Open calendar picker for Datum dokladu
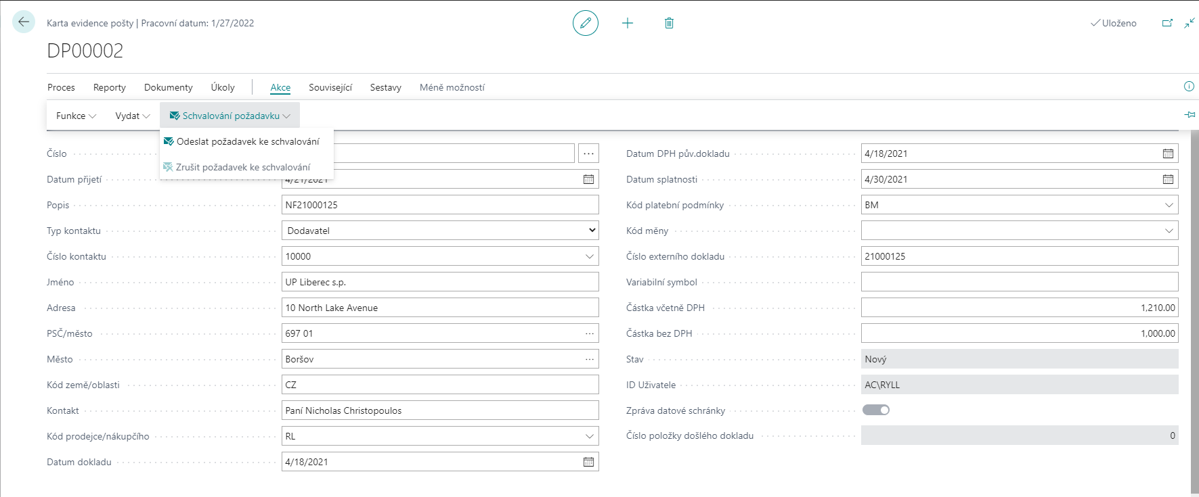1199x497 pixels. point(588,462)
